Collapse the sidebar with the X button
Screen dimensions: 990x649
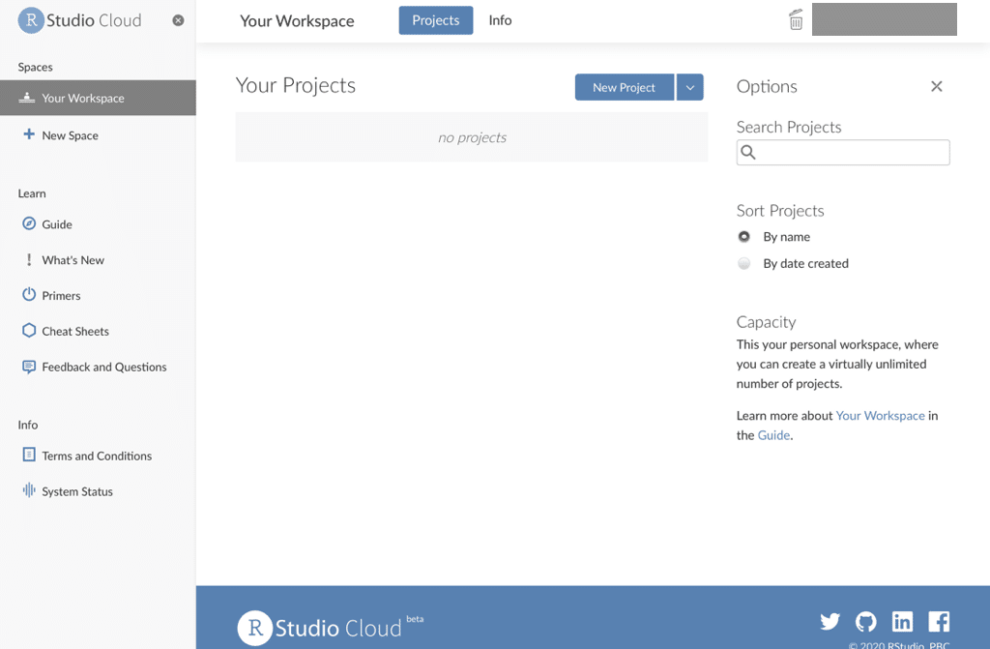[x=178, y=19]
